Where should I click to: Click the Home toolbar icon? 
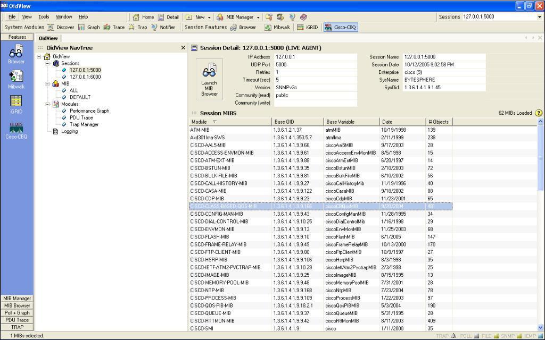pos(142,16)
